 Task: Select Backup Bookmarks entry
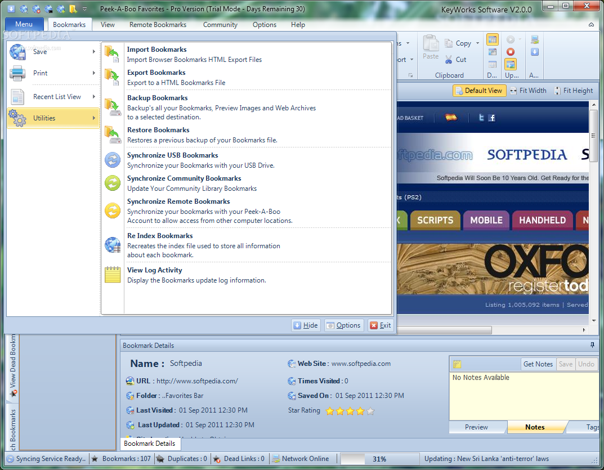[x=247, y=107]
